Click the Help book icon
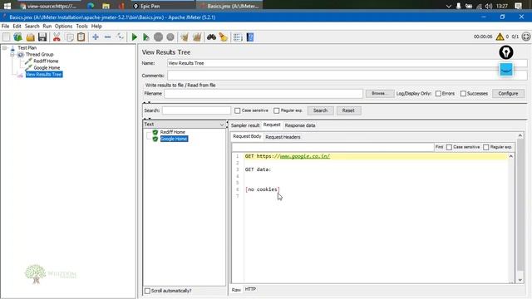Screen dimensions: 532x299 tap(250, 37)
